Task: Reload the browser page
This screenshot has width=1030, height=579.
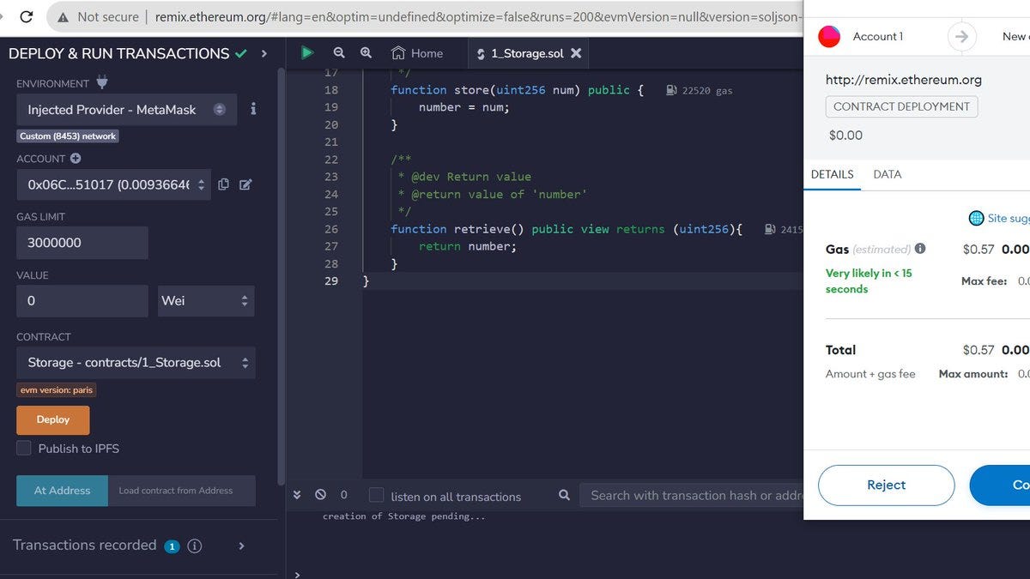Action: coord(27,16)
